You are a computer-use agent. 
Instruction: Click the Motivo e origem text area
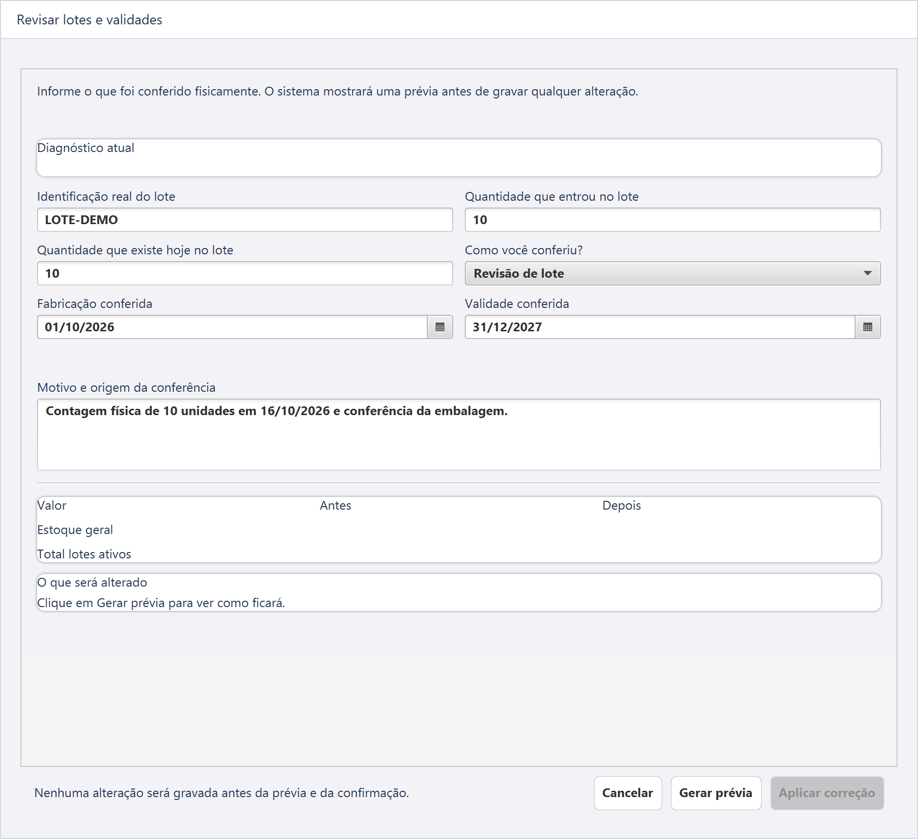(x=459, y=435)
